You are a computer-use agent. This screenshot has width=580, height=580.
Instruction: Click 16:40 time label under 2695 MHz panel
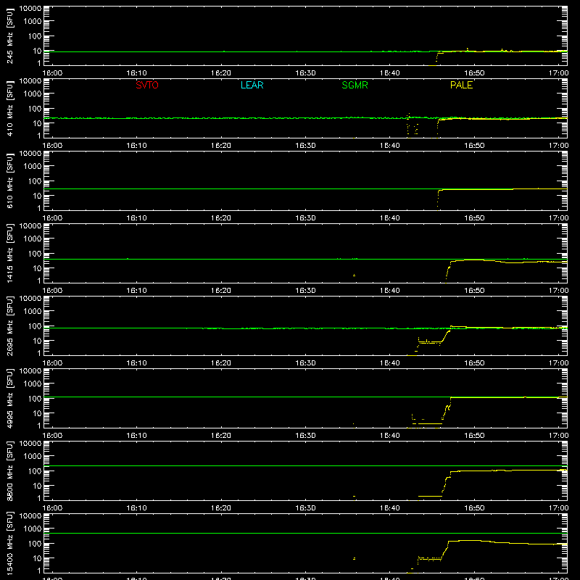[389, 363]
